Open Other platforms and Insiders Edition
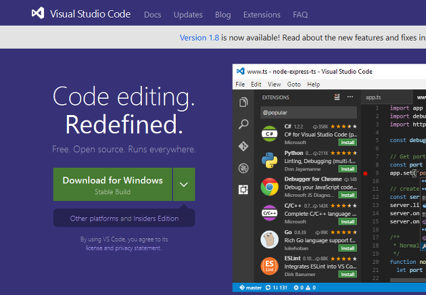The height and width of the screenshot is (295, 426). (124, 219)
